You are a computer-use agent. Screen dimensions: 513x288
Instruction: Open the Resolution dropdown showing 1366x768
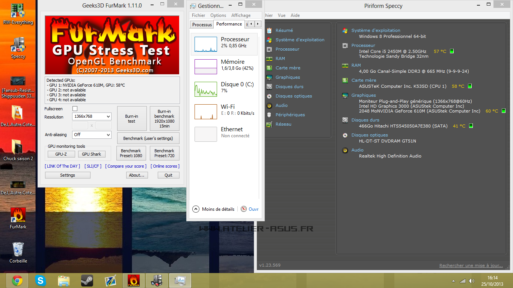point(92,117)
